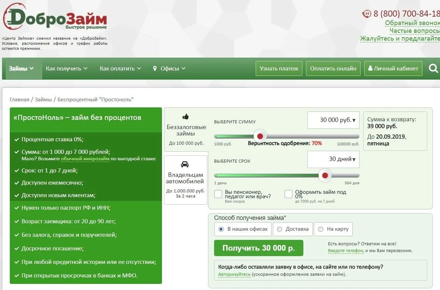Open the term dropdown showing 30 дней
Screen dimensions: 440x290
(333, 159)
